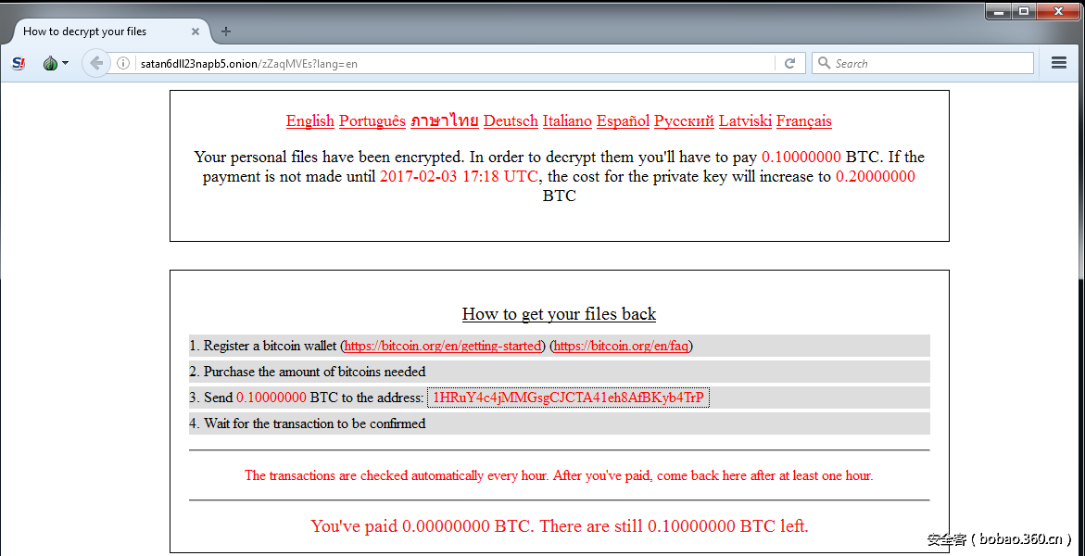Show site information icon in address bar
The height and width of the screenshot is (556, 1085).
[123, 64]
